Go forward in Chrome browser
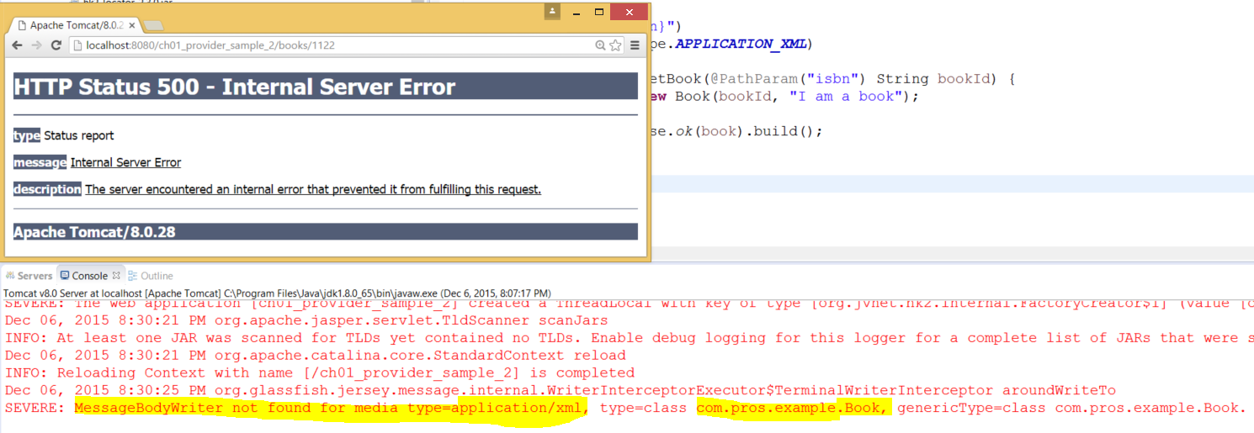 [x=36, y=45]
